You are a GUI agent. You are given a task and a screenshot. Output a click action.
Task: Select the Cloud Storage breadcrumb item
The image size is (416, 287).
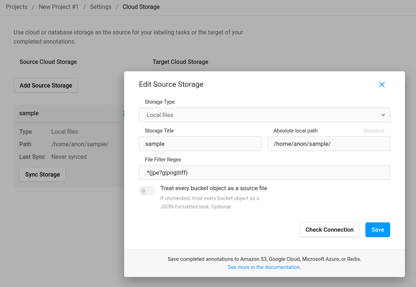(x=141, y=7)
